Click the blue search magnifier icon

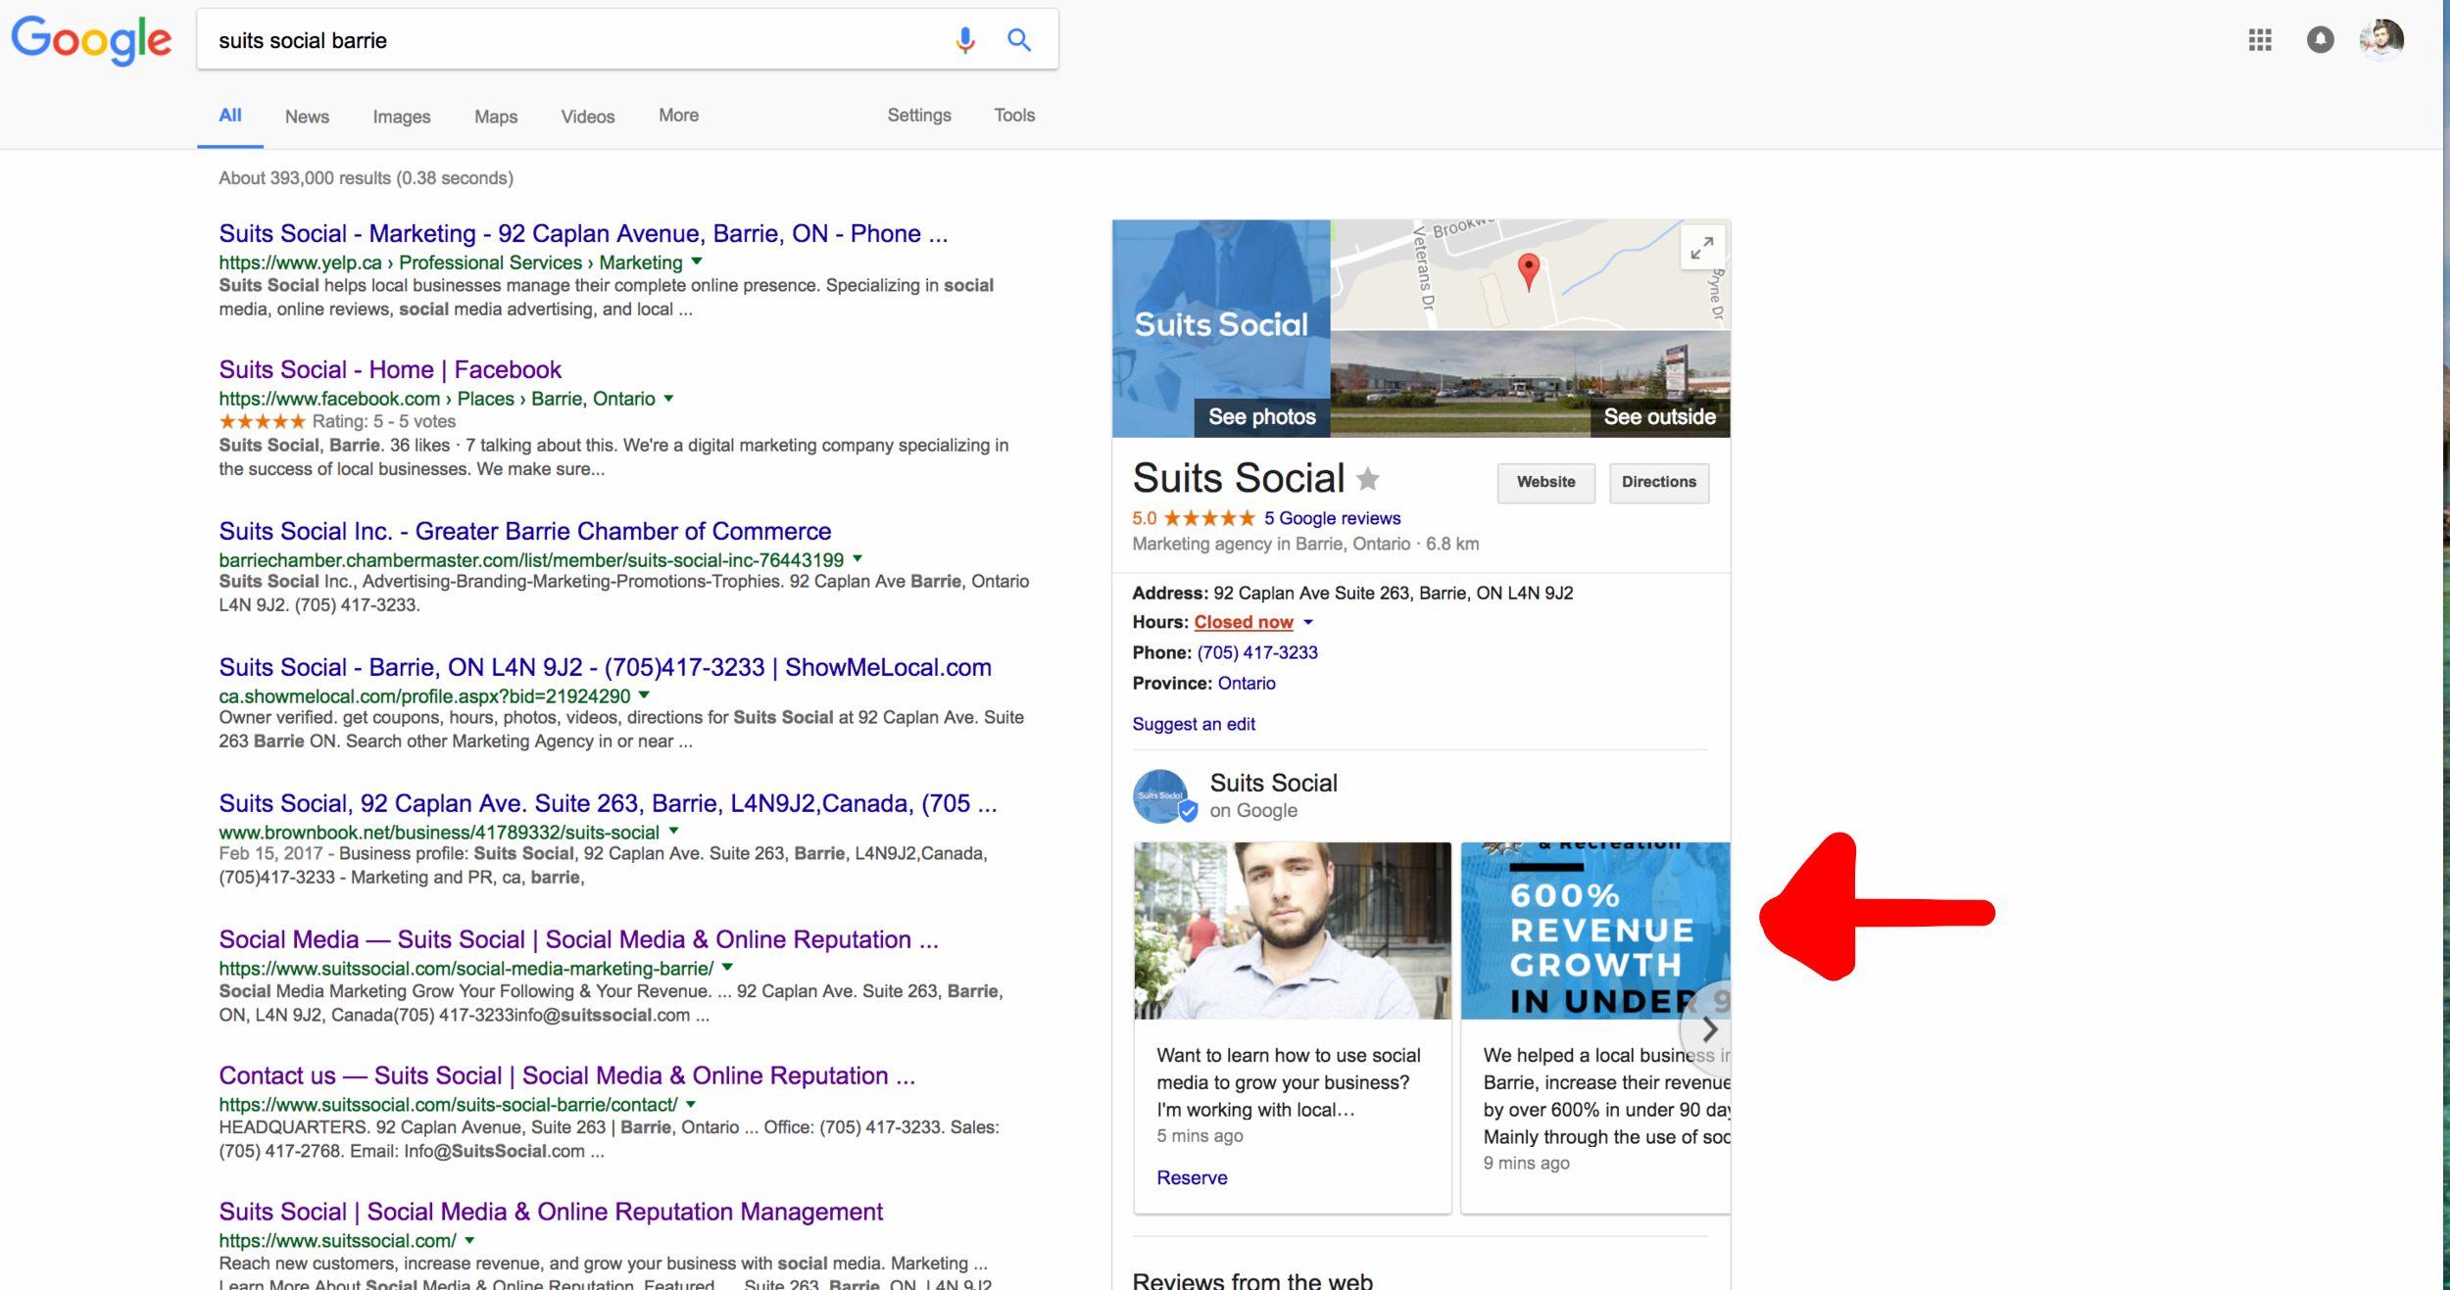(1019, 40)
